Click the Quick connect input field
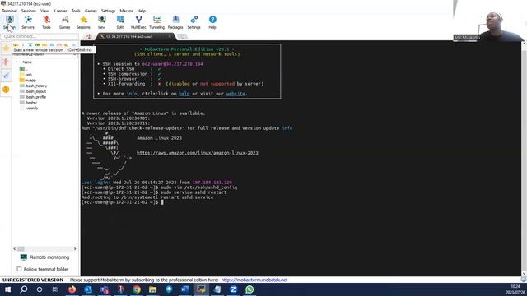This screenshot has width=527, height=296. (40, 36)
